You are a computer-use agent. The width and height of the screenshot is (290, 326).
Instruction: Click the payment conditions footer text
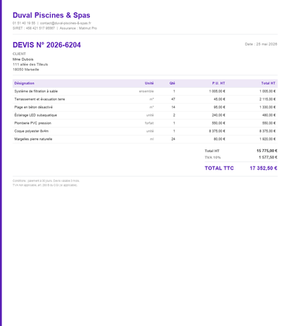pos(46,181)
